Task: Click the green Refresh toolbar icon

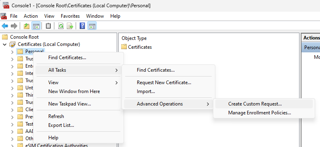Action: pos(61,26)
